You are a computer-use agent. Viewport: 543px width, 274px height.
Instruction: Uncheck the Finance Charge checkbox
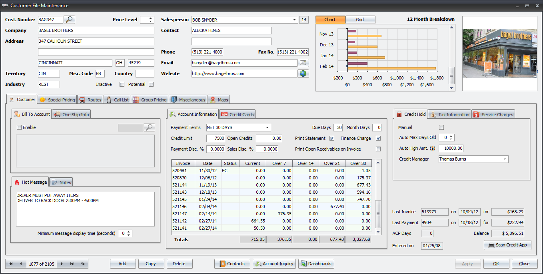pyautogui.click(x=378, y=138)
